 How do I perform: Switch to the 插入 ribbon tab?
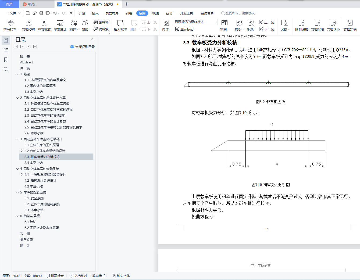95,13
